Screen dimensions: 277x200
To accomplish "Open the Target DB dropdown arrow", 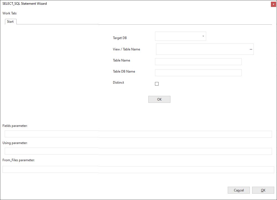I will (x=203, y=36).
